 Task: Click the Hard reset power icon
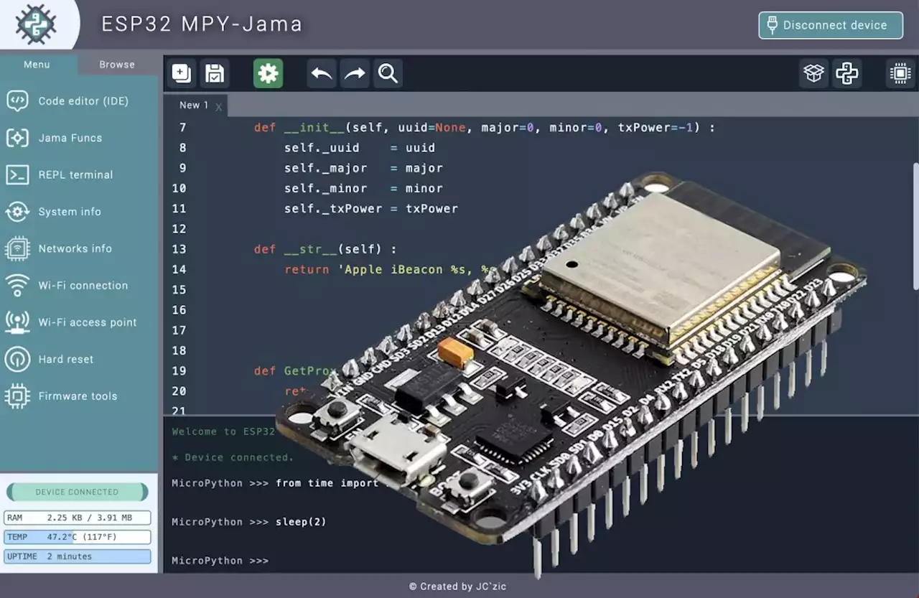coord(17,359)
